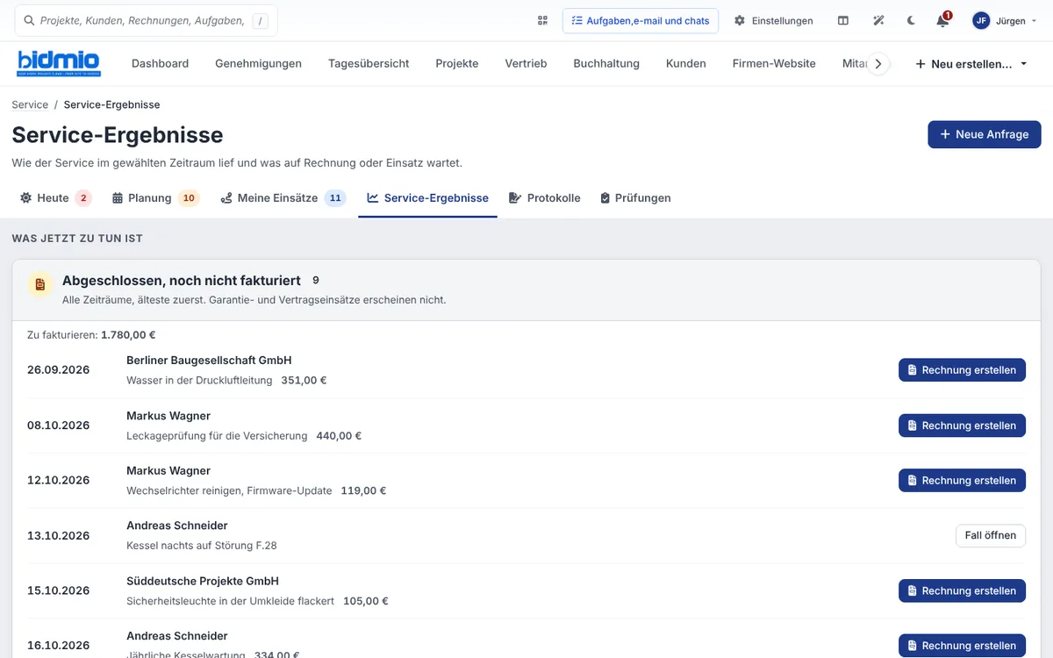Select the Service-Ergebnisse tab
This screenshot has height=658, width=1053.
[427, 198]
